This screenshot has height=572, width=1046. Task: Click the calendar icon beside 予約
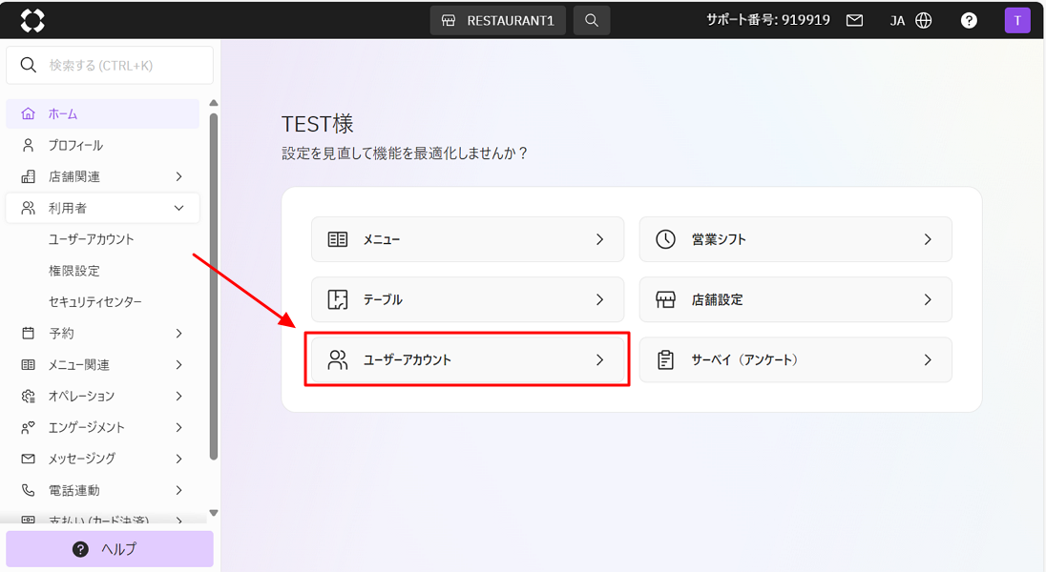pos(28,333)
